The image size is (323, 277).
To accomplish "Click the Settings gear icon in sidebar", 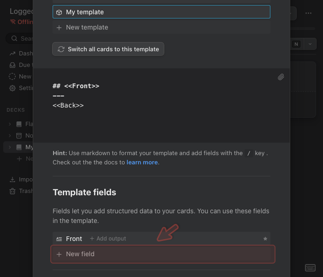I will tap(12, 88).
